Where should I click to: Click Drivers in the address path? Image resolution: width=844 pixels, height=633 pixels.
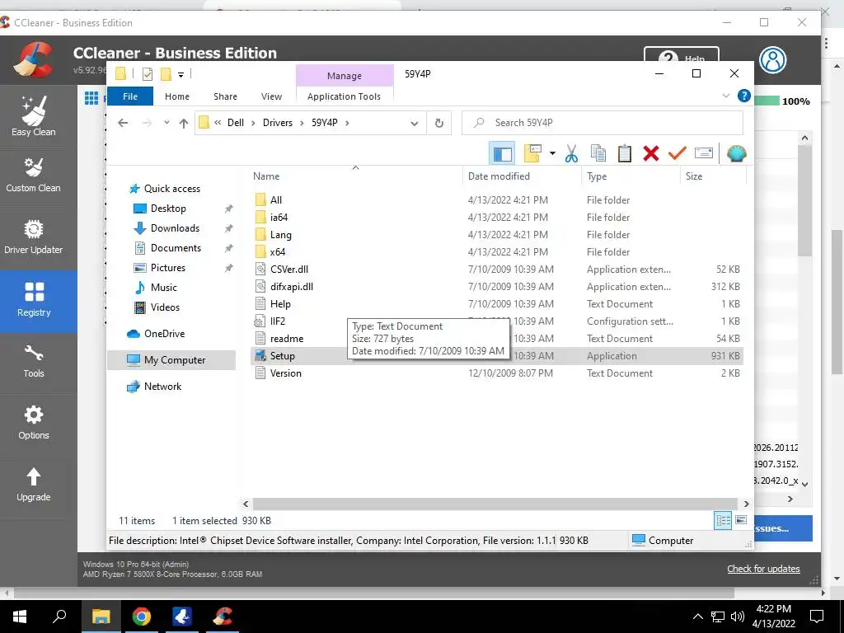point(278,123)
